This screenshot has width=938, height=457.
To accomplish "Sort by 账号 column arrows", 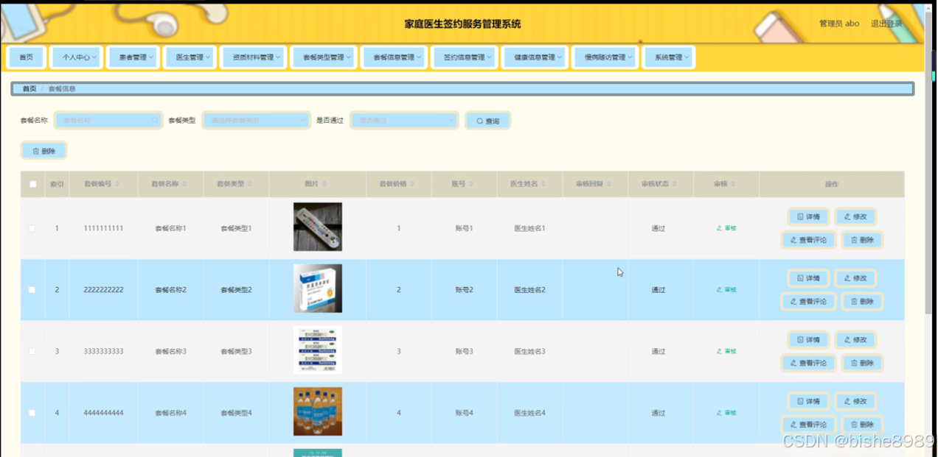I will tap(471, 184).
